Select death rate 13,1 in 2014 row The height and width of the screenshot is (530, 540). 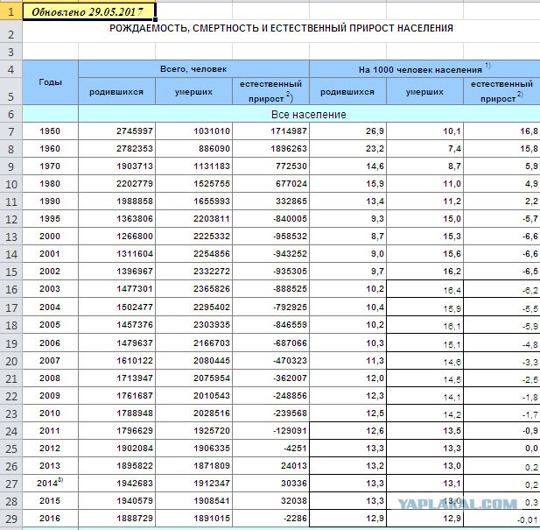click(x=425, y=484)
